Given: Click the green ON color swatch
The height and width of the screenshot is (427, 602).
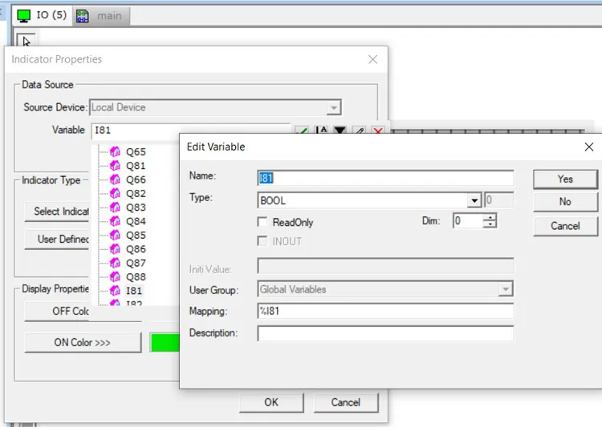Looking at the screenshot, I should 165,342.
